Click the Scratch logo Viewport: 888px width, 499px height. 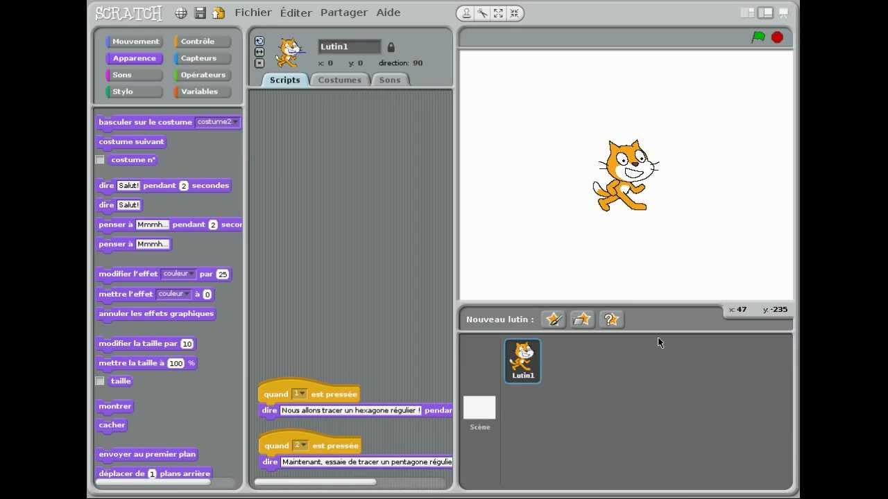(x=128, y=12)
